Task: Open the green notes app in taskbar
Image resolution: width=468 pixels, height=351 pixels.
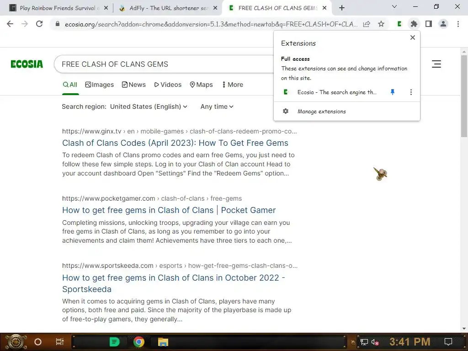Action: (114, 342)
